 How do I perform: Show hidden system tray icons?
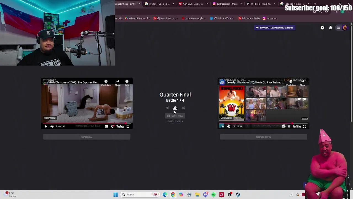point(292,195)
